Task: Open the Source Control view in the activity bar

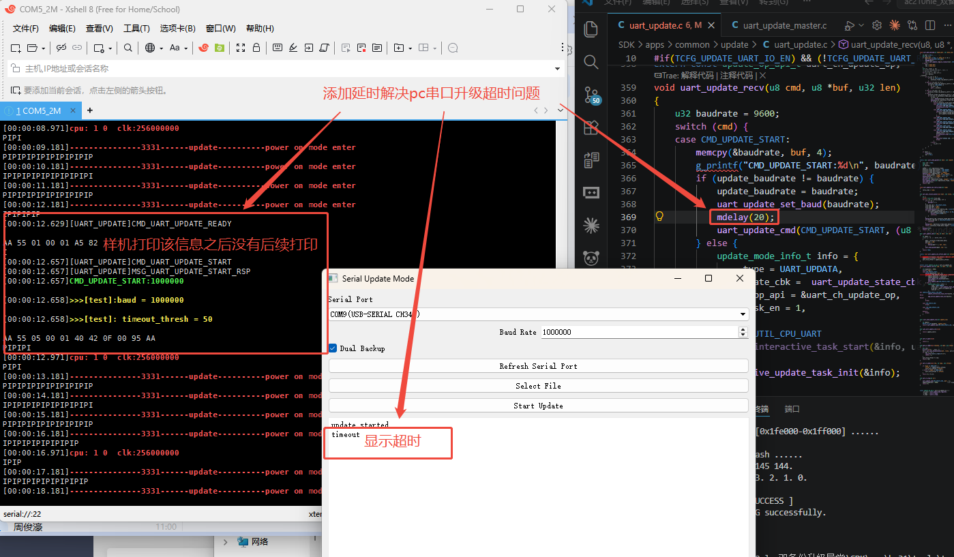Action: tap(591, 95)
